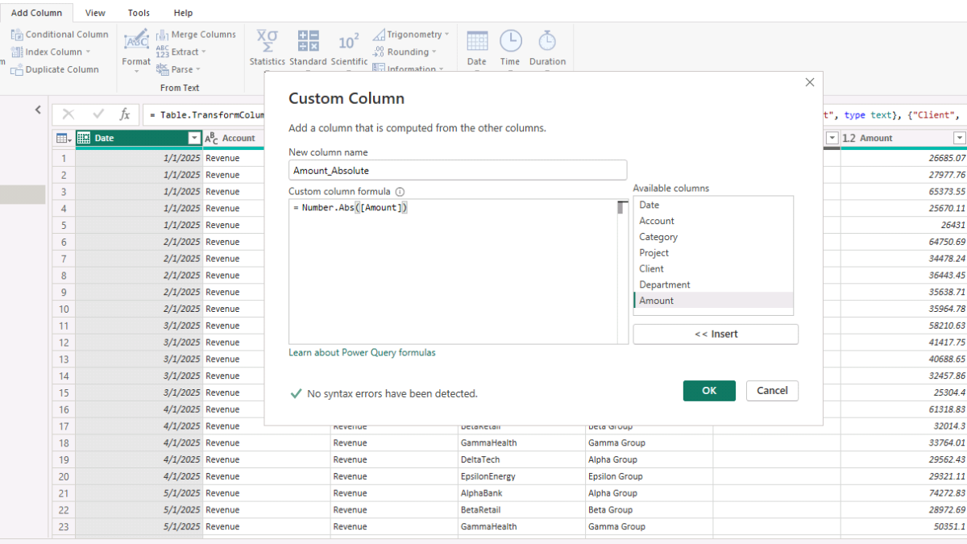
Task: Open the Date column filter dropdown
Action: [193, 139]
